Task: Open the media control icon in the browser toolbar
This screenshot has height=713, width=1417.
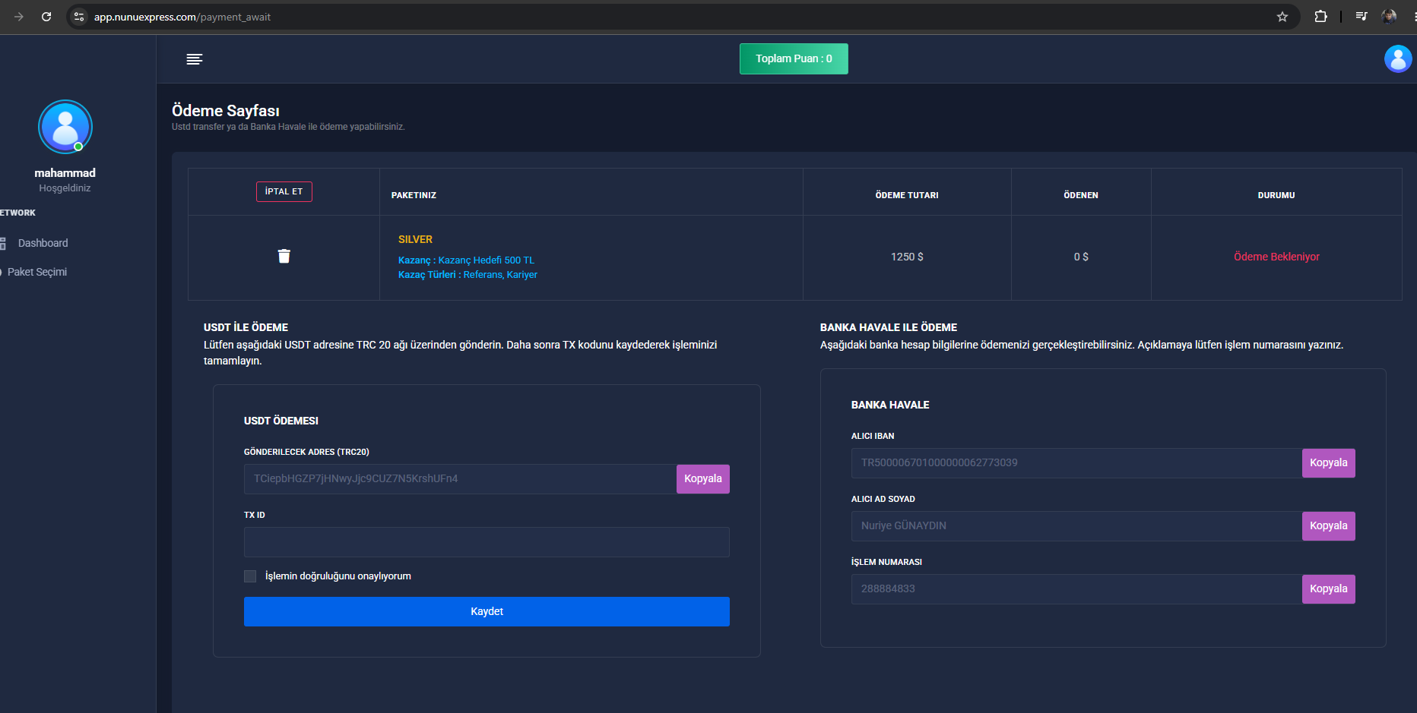Action: (1362, 17)
